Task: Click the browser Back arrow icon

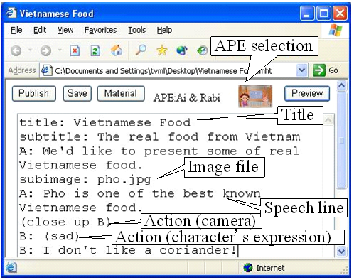Action: 16,50
